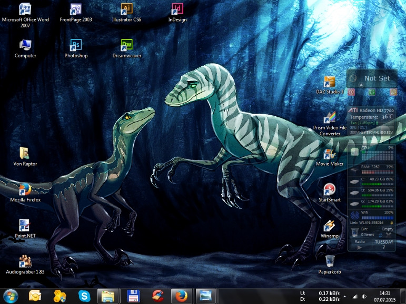Launch the InDesign desktop shortcut
The width and height of the screenshot is (406, 304).
[177, 13]
